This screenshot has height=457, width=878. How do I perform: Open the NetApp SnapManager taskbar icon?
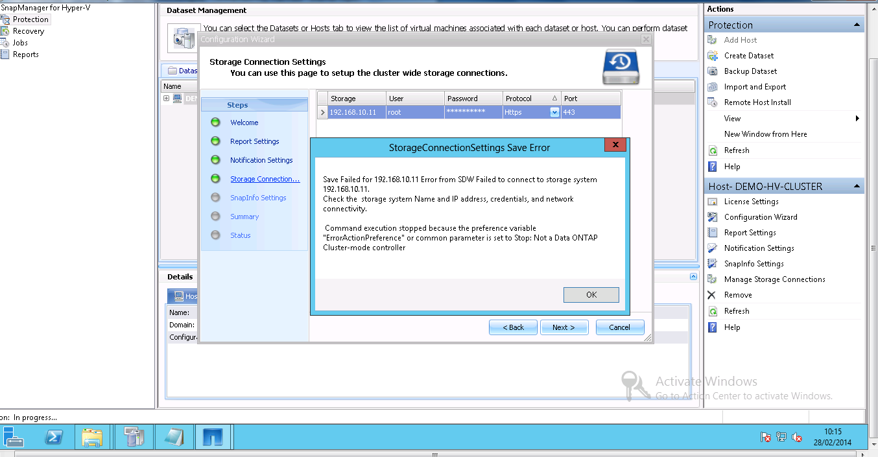coord(213,438)
